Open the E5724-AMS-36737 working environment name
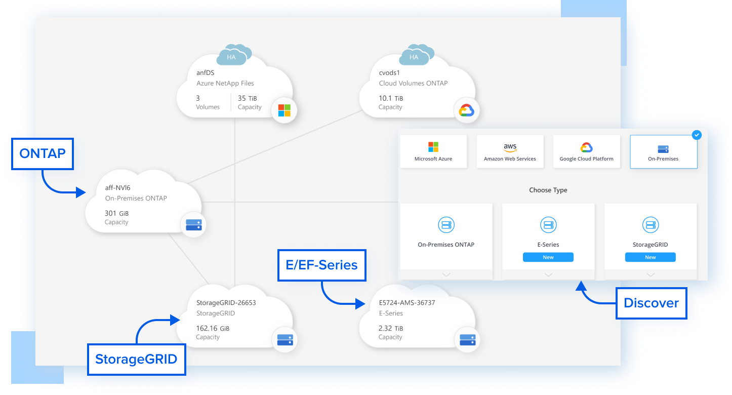732x395 pixels. (x=407, y=303)
